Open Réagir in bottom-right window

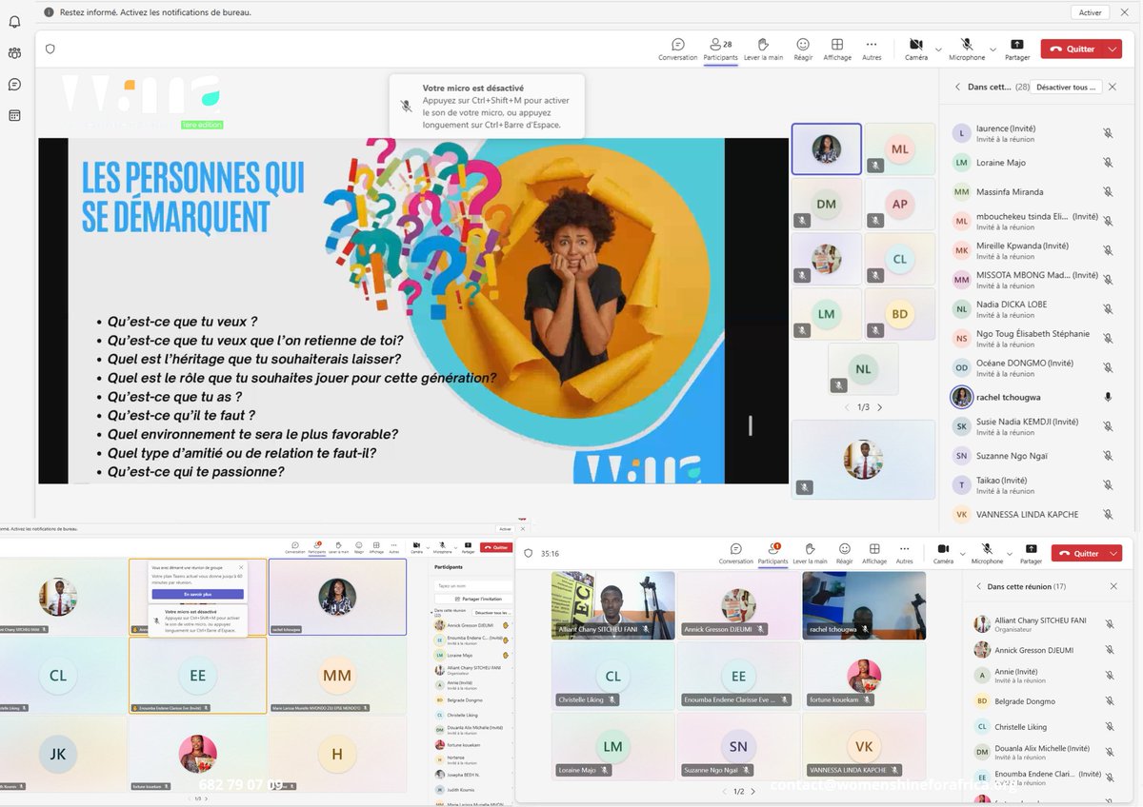point(845,554)
